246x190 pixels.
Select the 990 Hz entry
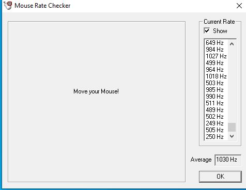(x=217, y=97)
